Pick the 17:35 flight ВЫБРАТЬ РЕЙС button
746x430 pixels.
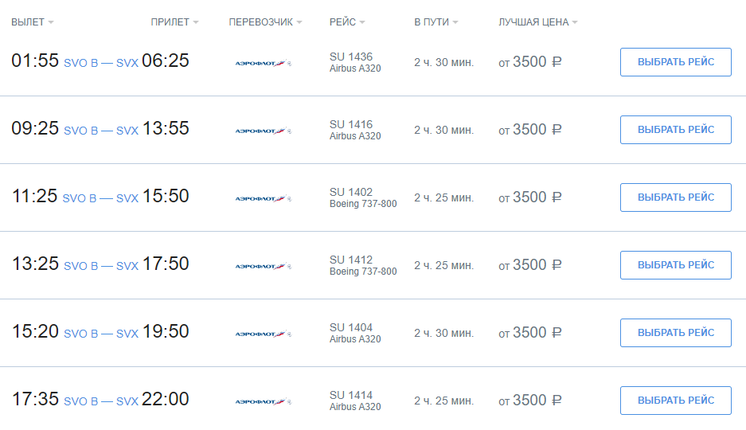click(676, 401)
